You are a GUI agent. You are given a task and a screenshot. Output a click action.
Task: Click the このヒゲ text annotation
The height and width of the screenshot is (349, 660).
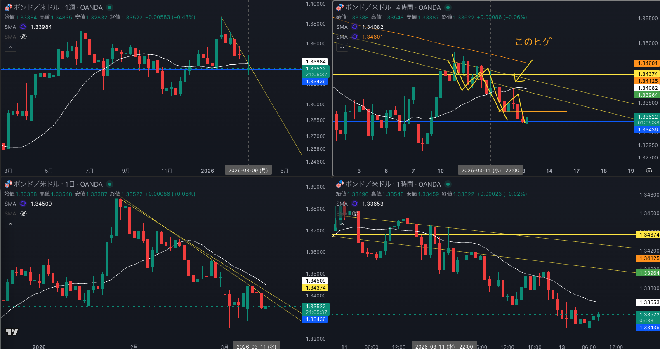[x=533, y=42]
